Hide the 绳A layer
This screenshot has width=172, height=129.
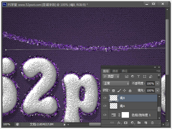tap(105, 106)
